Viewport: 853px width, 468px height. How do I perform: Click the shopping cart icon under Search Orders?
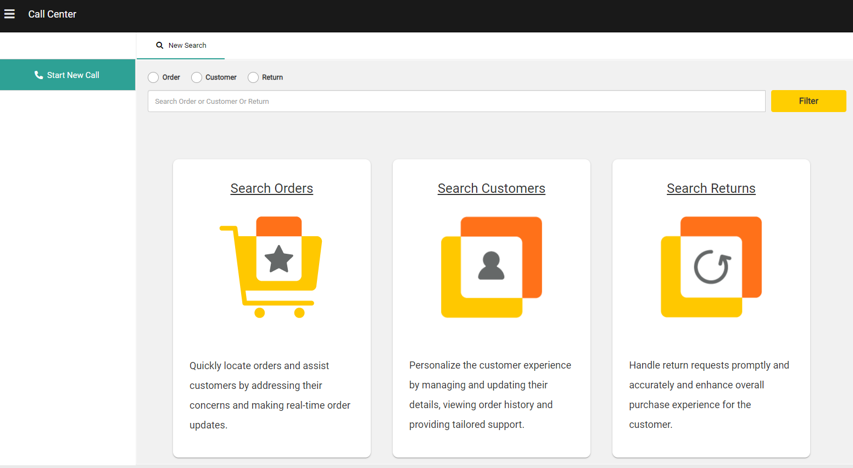[271, 268]
